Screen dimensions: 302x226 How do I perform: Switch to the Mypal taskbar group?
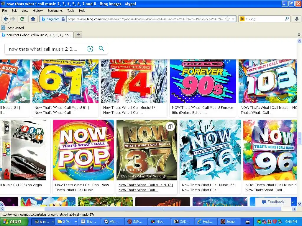click(43, 222)
